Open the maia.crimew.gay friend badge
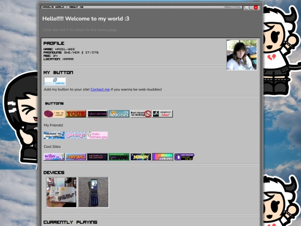301x226 pixels. [x=98, y=135]
